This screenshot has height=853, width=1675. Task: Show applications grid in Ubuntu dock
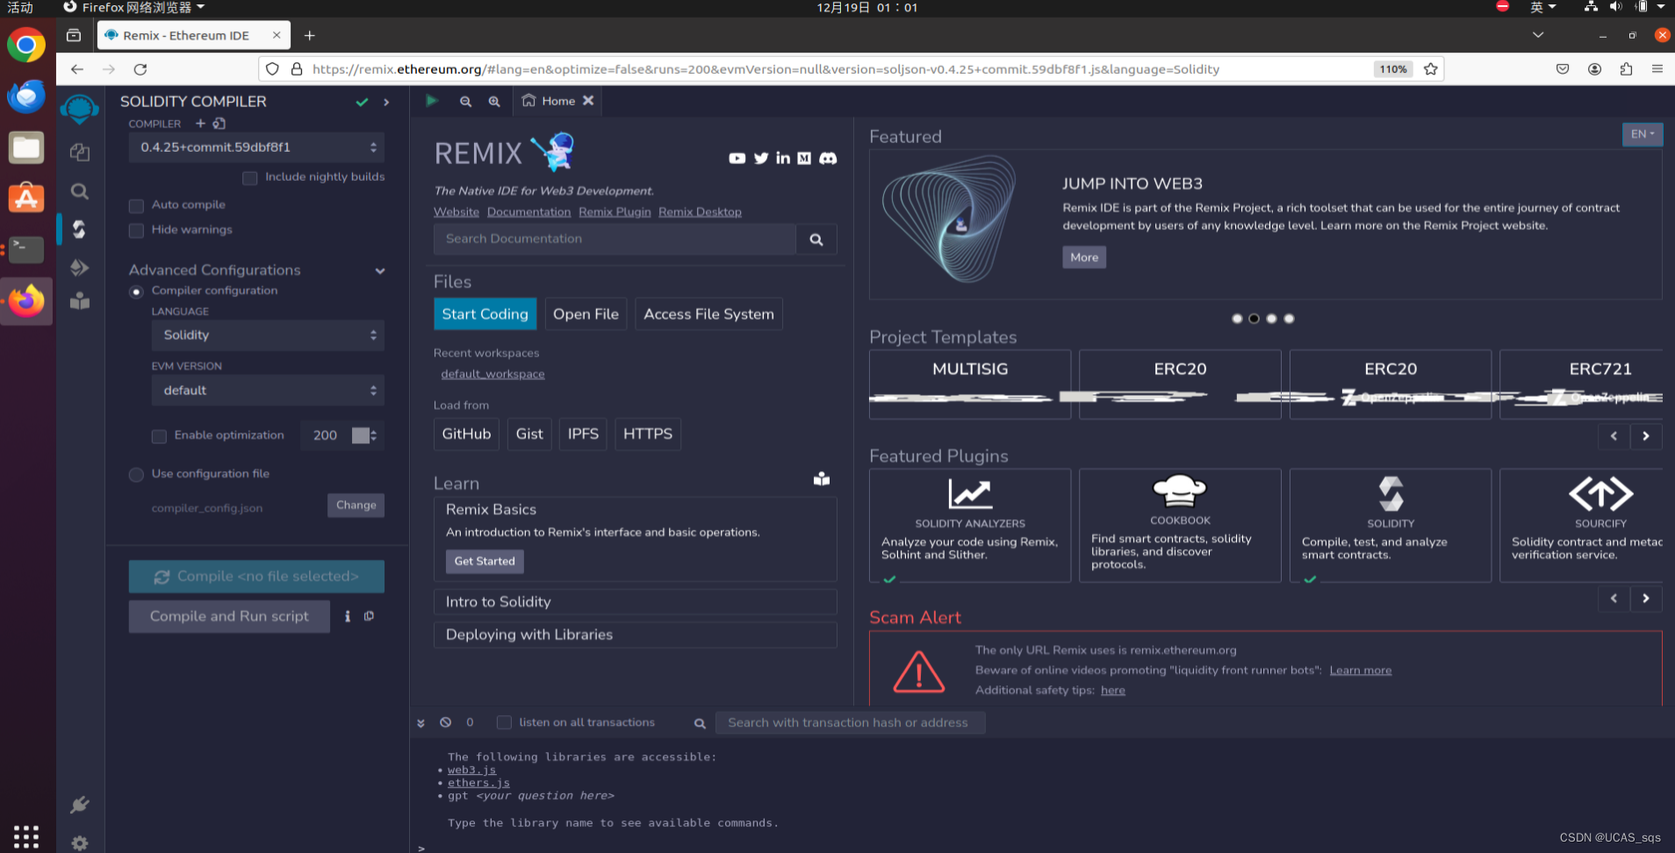pyautogui.click(x=26, y=836)
